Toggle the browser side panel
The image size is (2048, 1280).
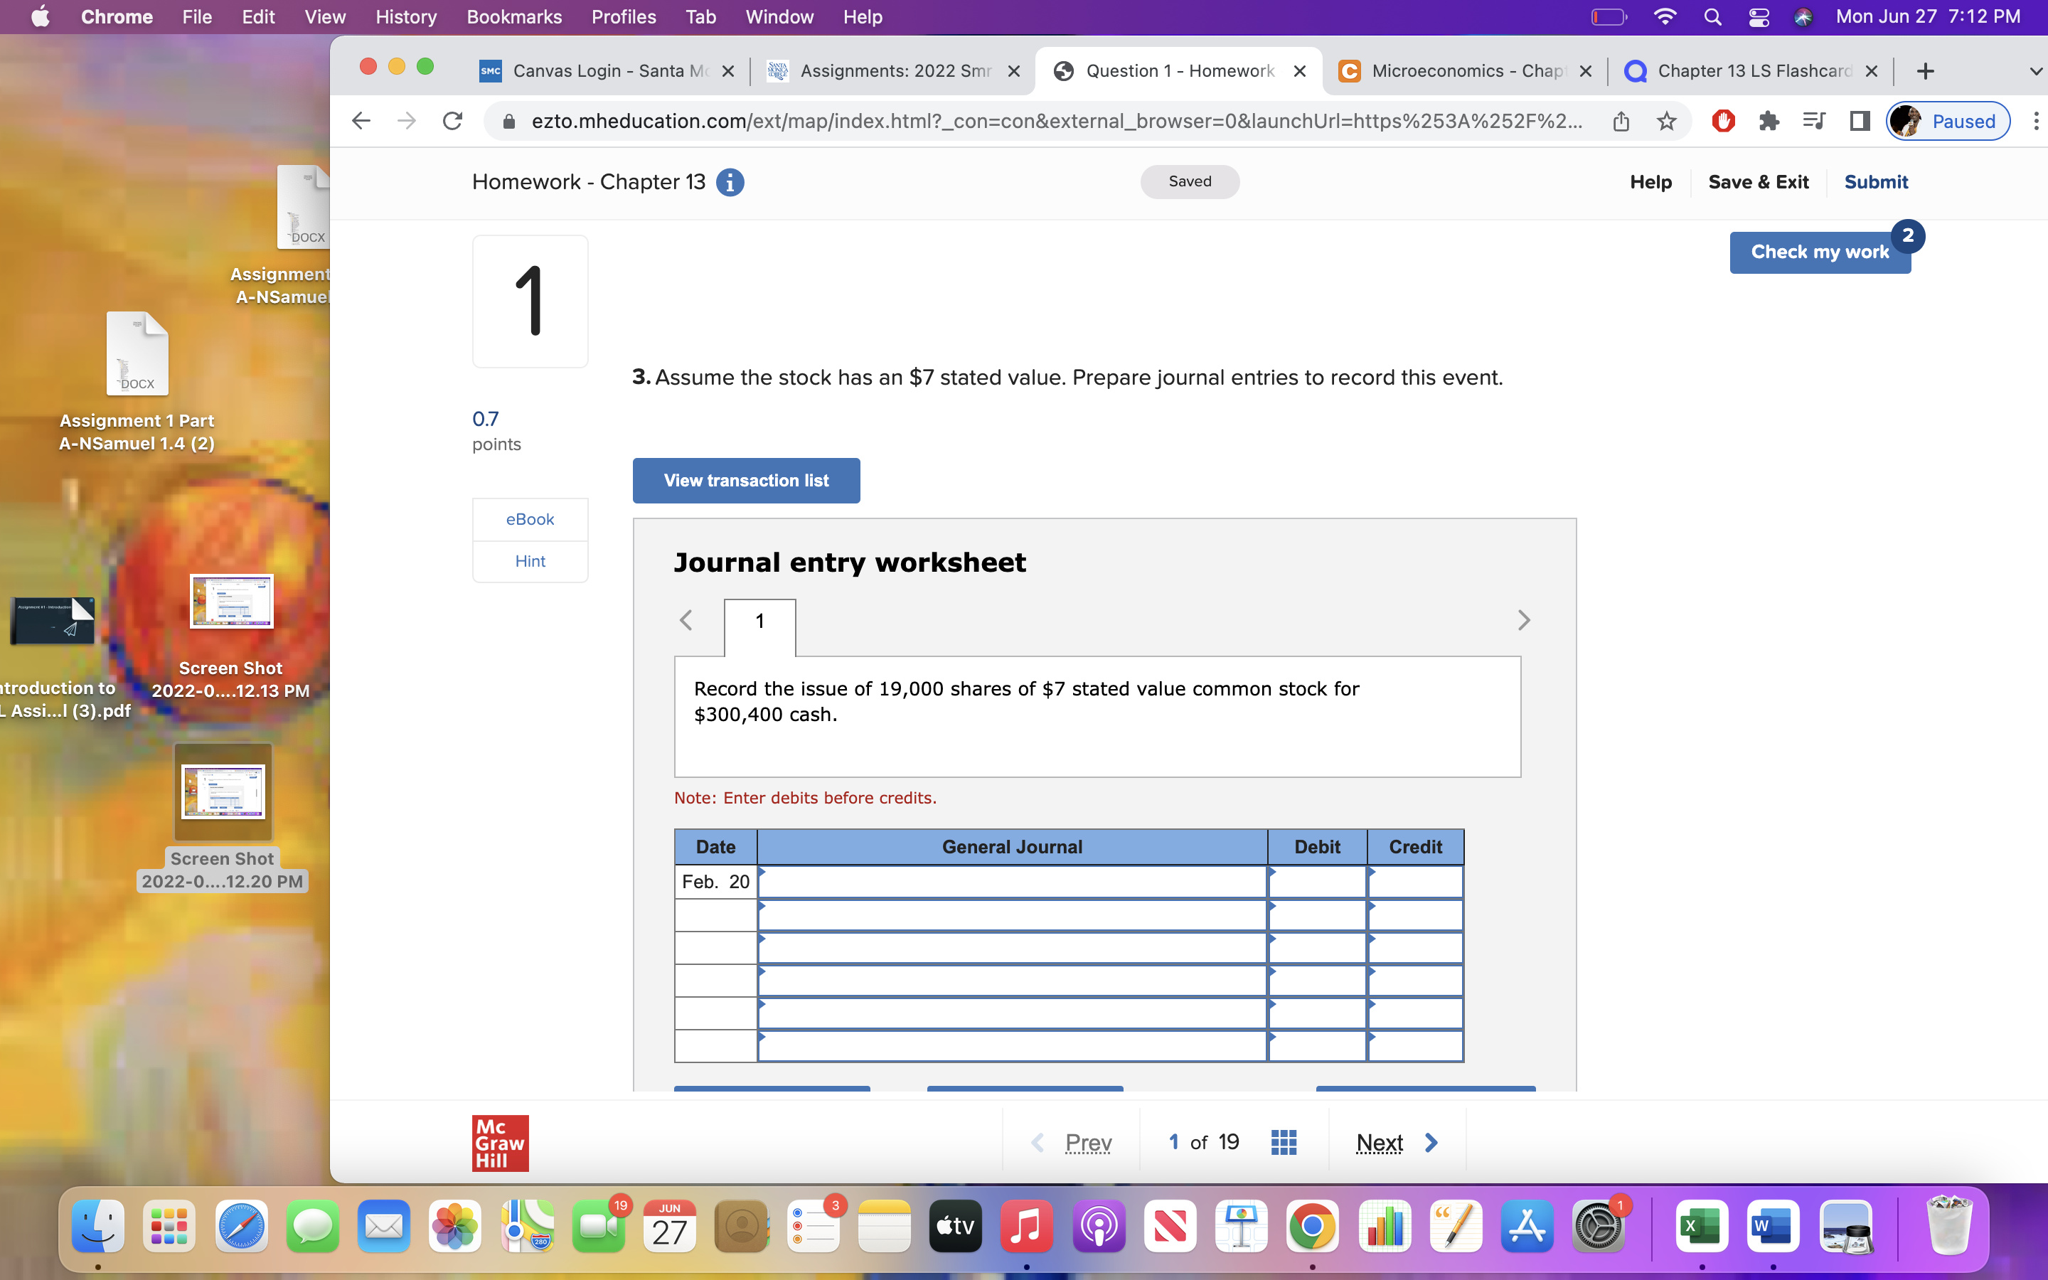(x=1858, y=121)
